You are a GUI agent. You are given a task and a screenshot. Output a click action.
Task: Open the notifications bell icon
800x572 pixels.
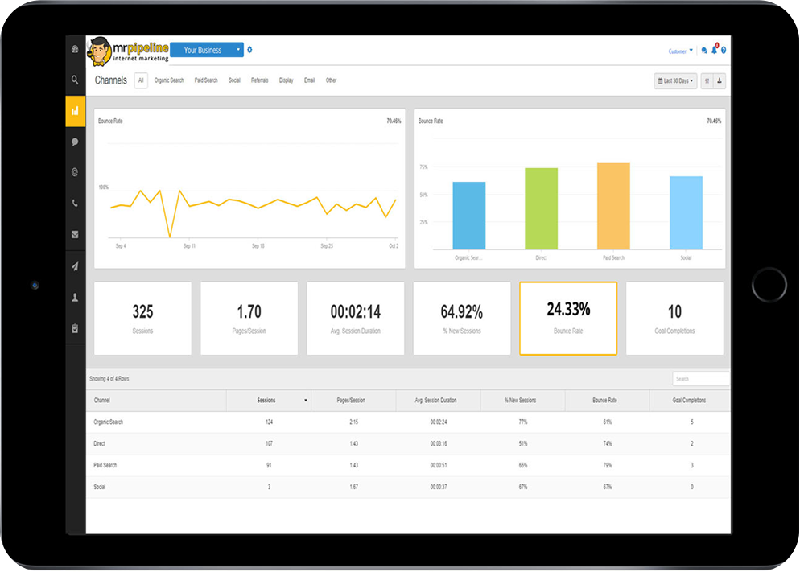(x=714, y=51)
